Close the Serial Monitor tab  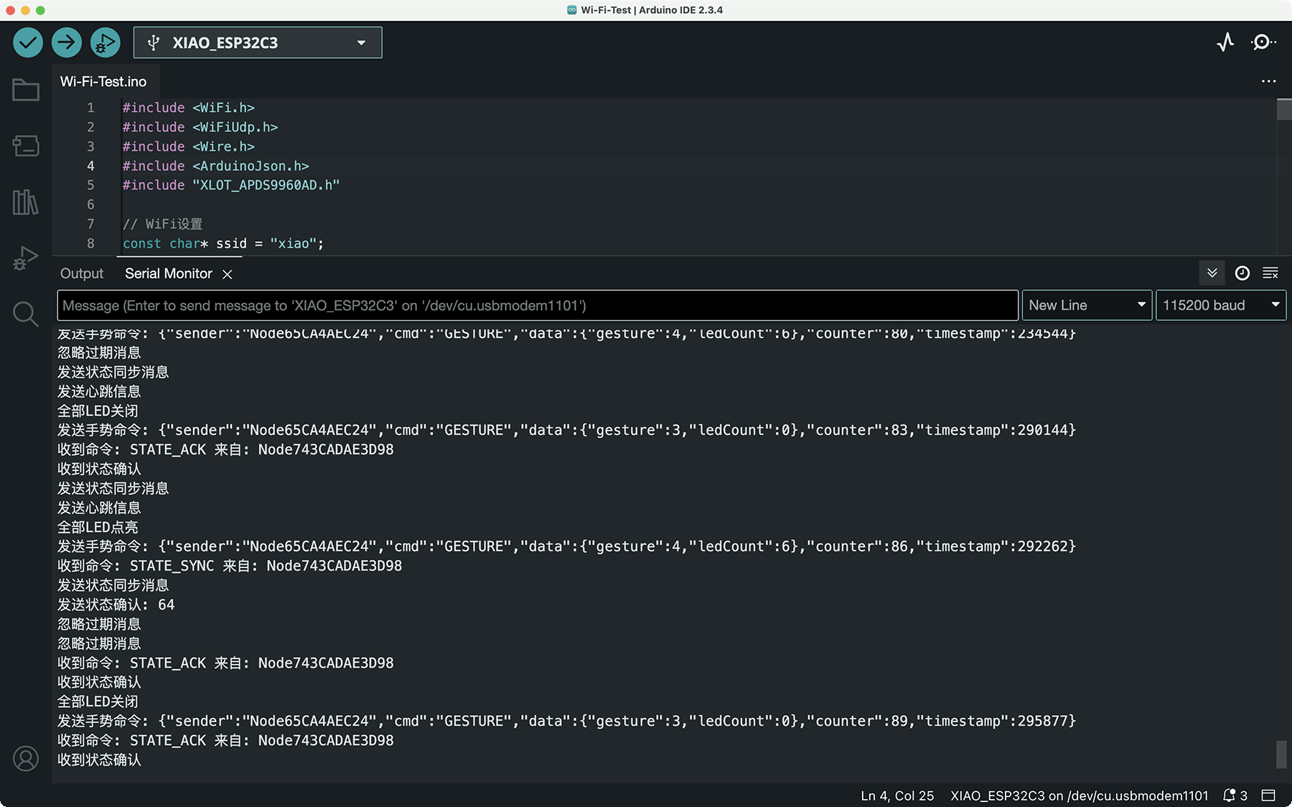coord(228,274)
